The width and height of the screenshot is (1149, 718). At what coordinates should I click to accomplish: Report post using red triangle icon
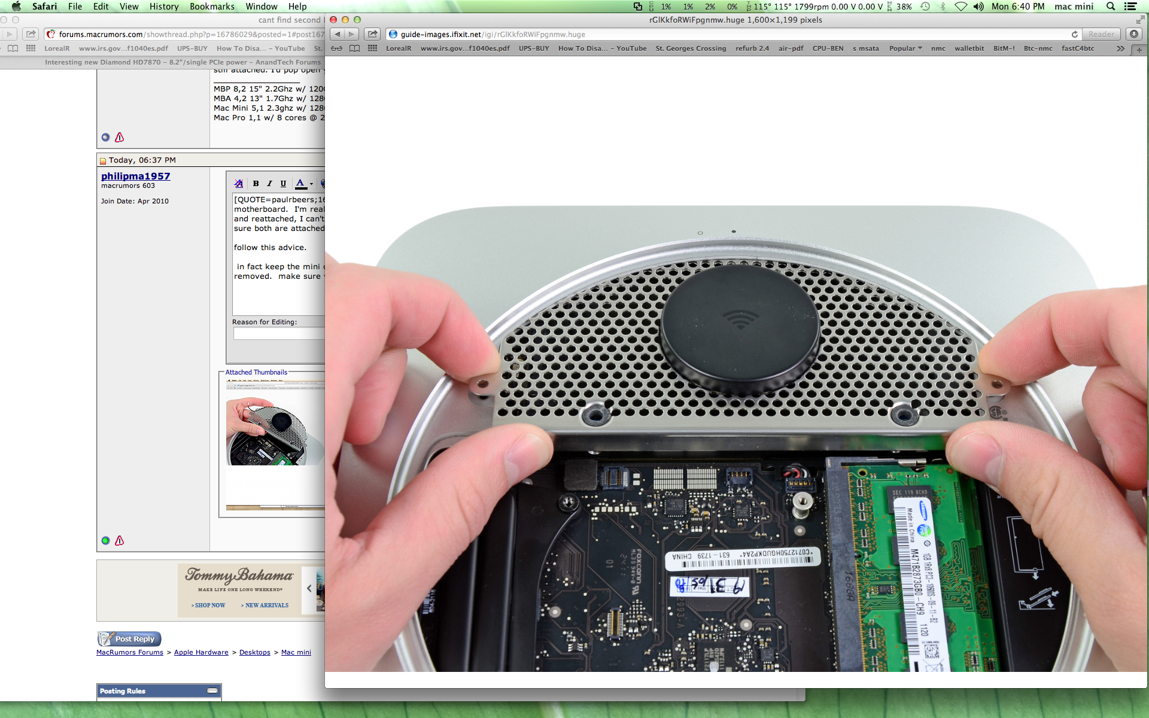tap(120, 540)
